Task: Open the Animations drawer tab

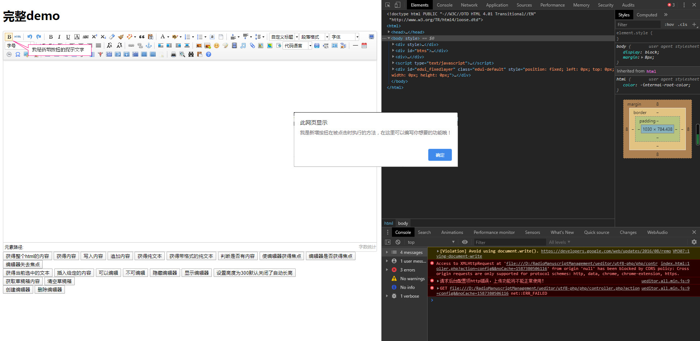Action: coord(452,232)
